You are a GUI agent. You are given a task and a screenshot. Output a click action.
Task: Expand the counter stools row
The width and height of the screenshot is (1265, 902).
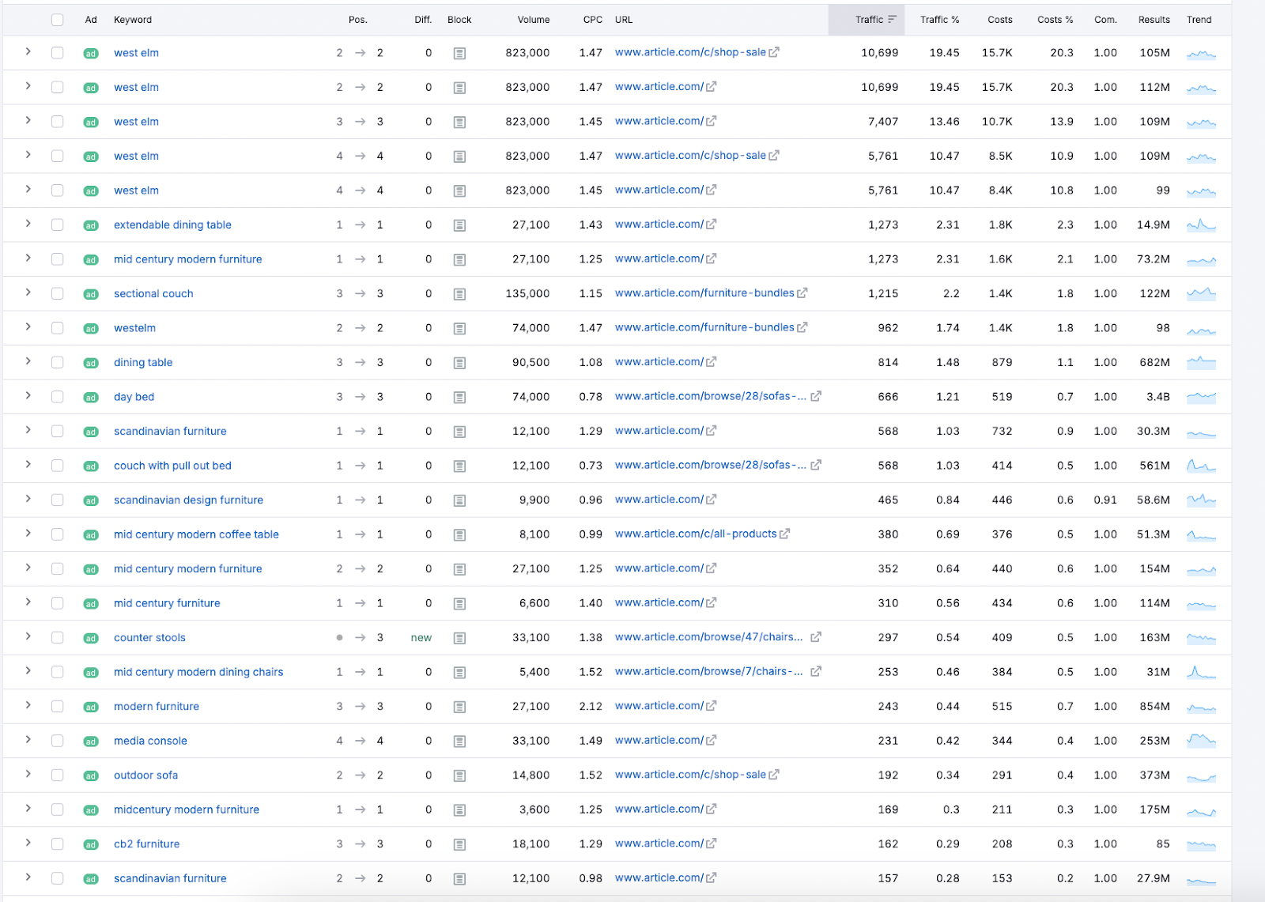tap(28, 636)
